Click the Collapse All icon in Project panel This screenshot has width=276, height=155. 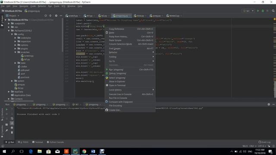pyautogui.click(x=50, y=15)
